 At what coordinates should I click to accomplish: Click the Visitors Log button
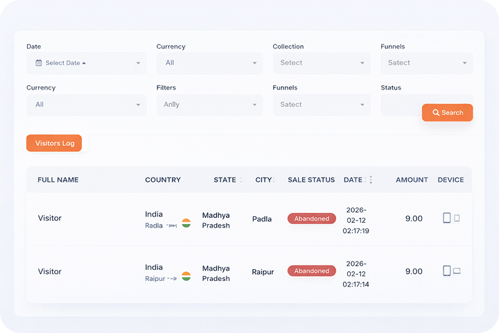click(x=54, y=143)
